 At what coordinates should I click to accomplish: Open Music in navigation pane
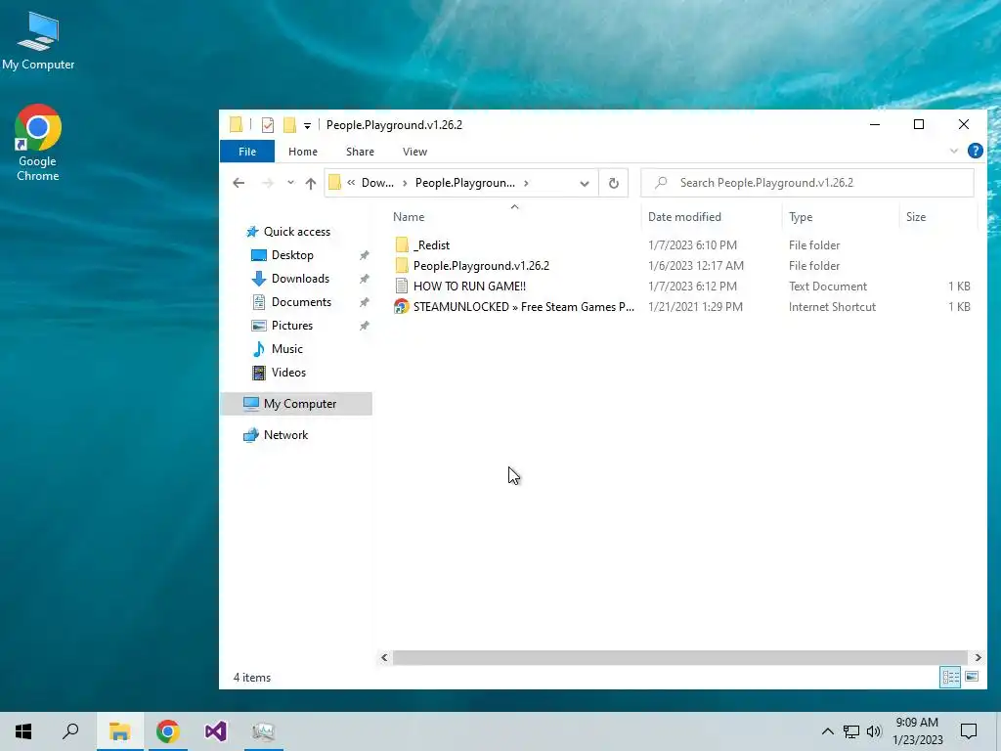[x=286, y=349]
